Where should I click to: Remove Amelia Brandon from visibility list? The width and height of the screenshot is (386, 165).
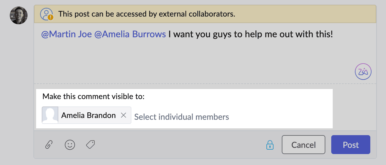(124, 115)
